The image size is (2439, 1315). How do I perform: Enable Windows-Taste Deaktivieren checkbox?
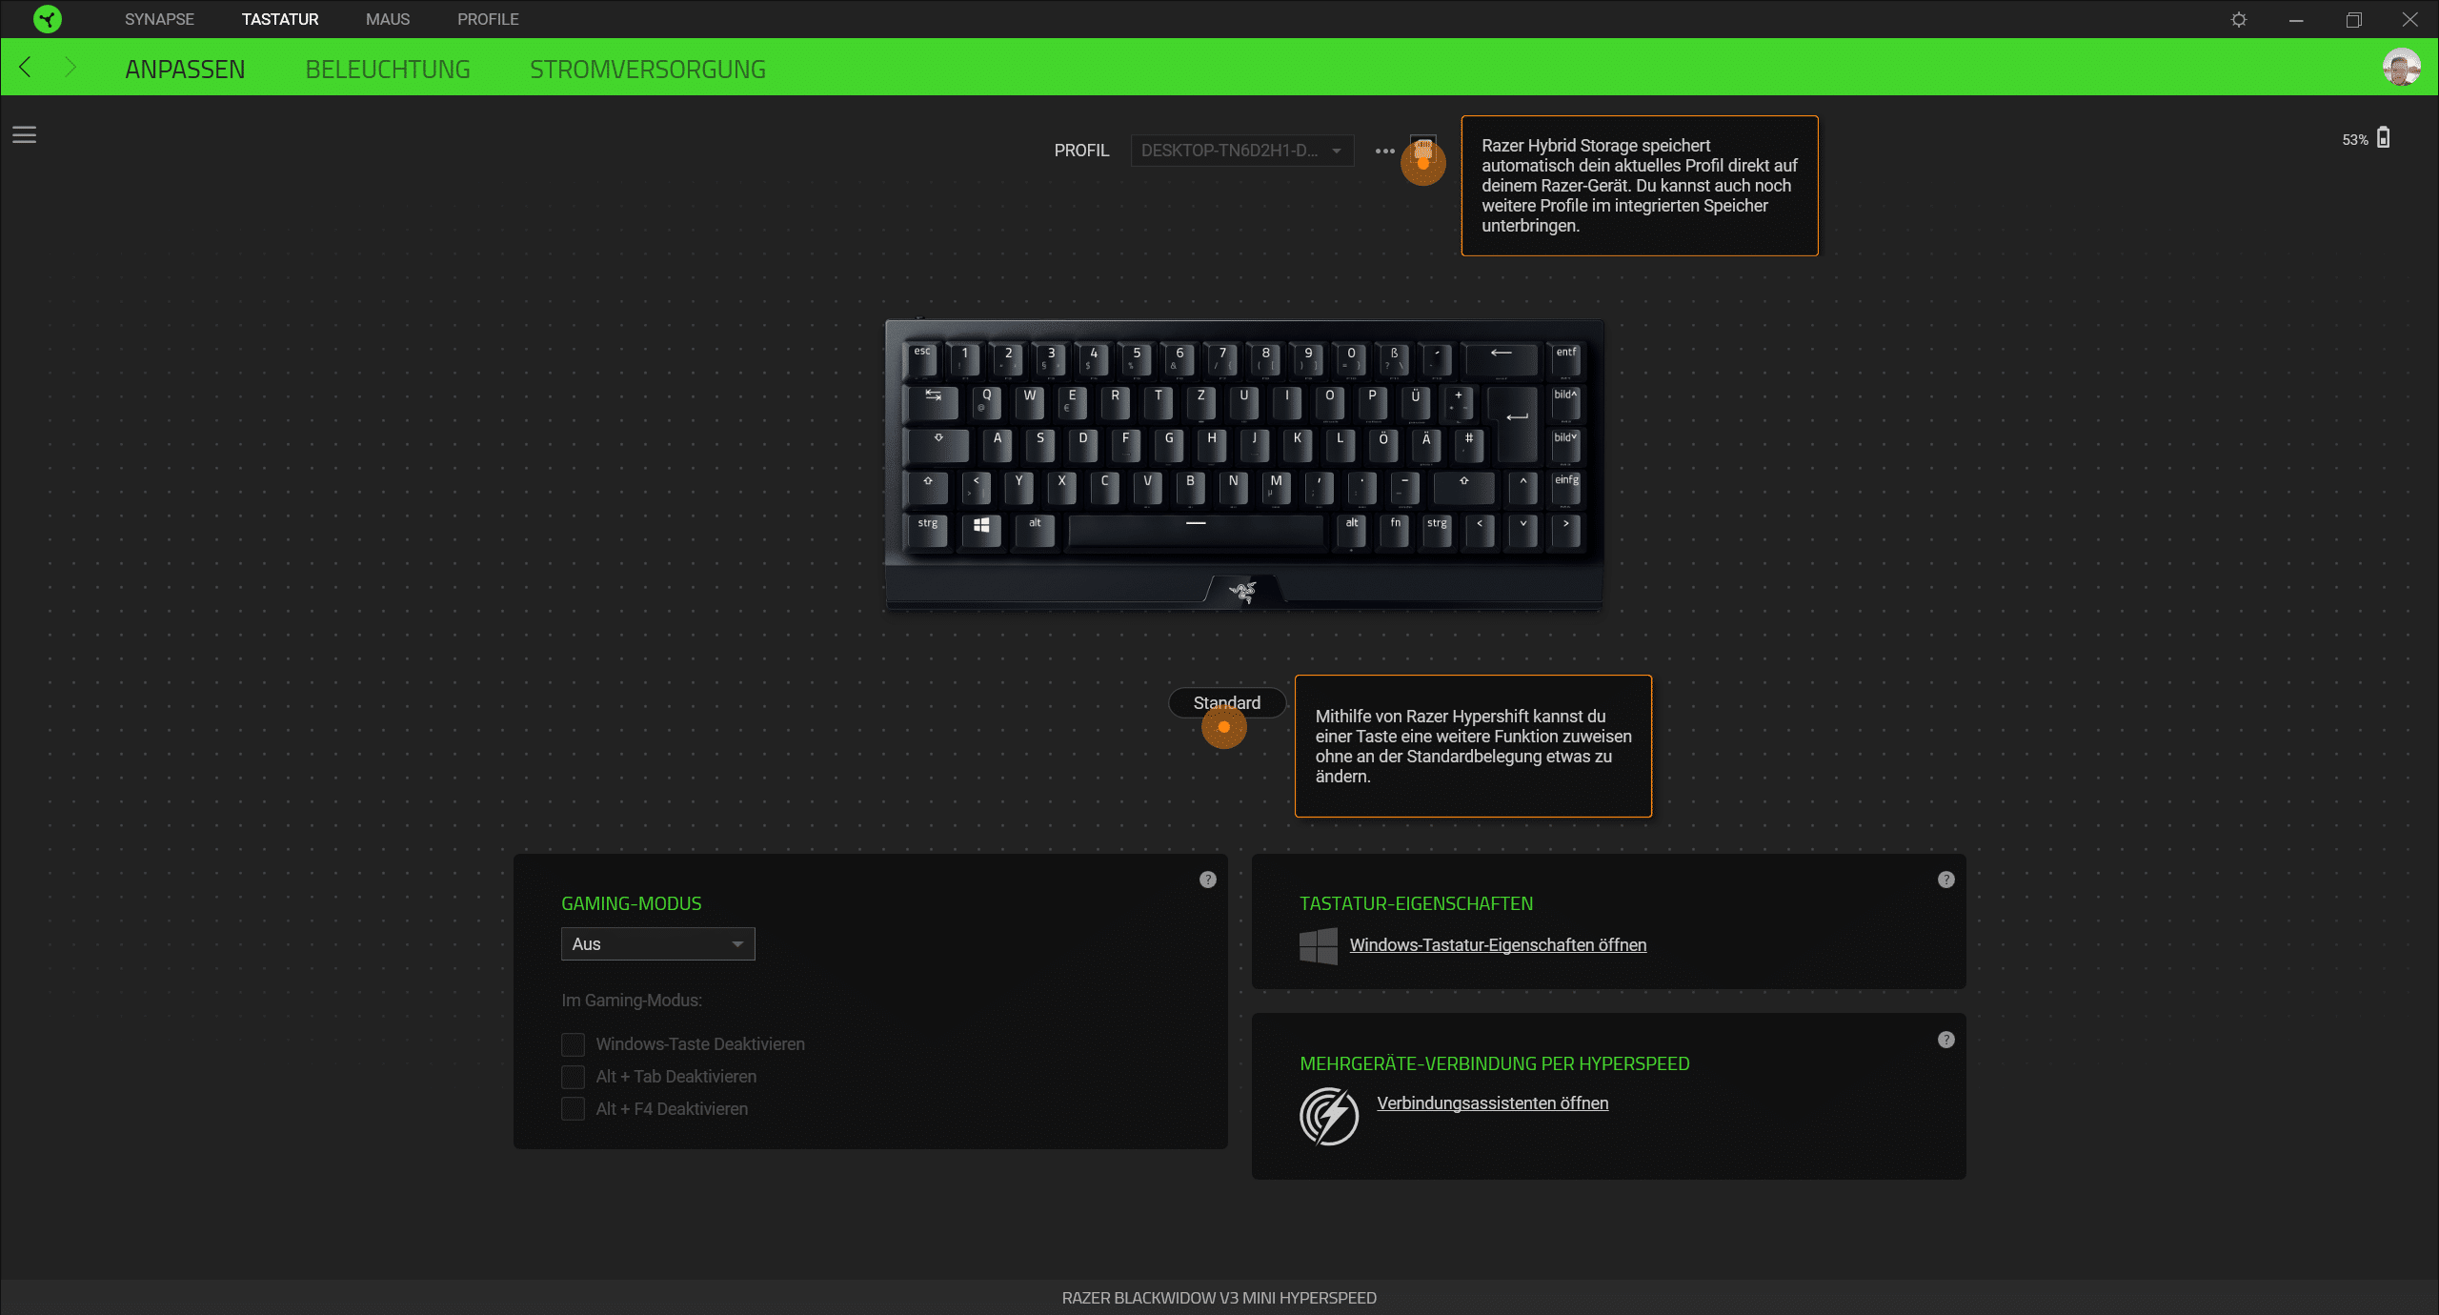coord(573,1044)
